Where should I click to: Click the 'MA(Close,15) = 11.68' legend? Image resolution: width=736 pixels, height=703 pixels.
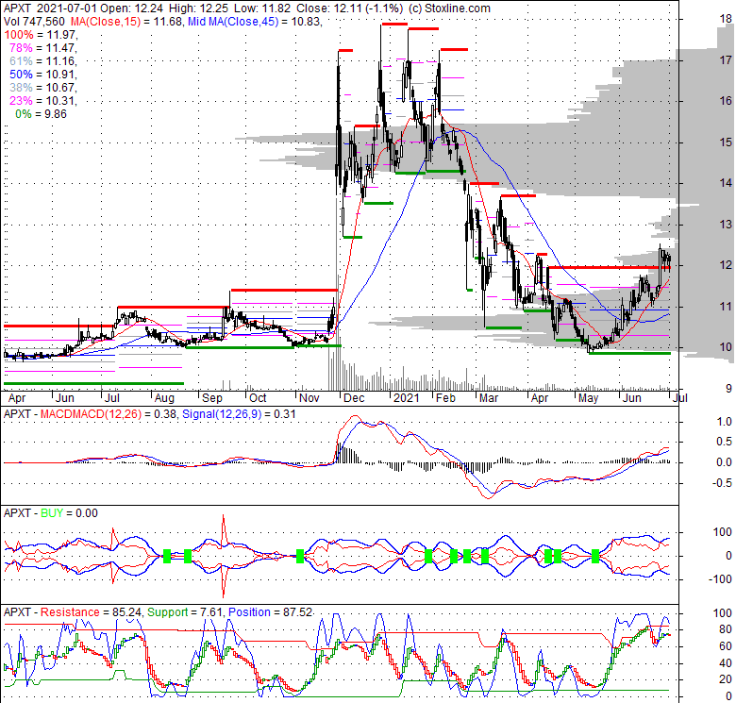coord(125,22)
